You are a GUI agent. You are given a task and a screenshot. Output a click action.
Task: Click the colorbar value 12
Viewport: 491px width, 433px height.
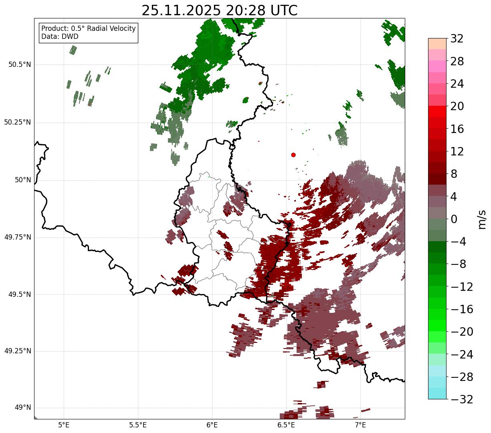(x=457, y=151)
